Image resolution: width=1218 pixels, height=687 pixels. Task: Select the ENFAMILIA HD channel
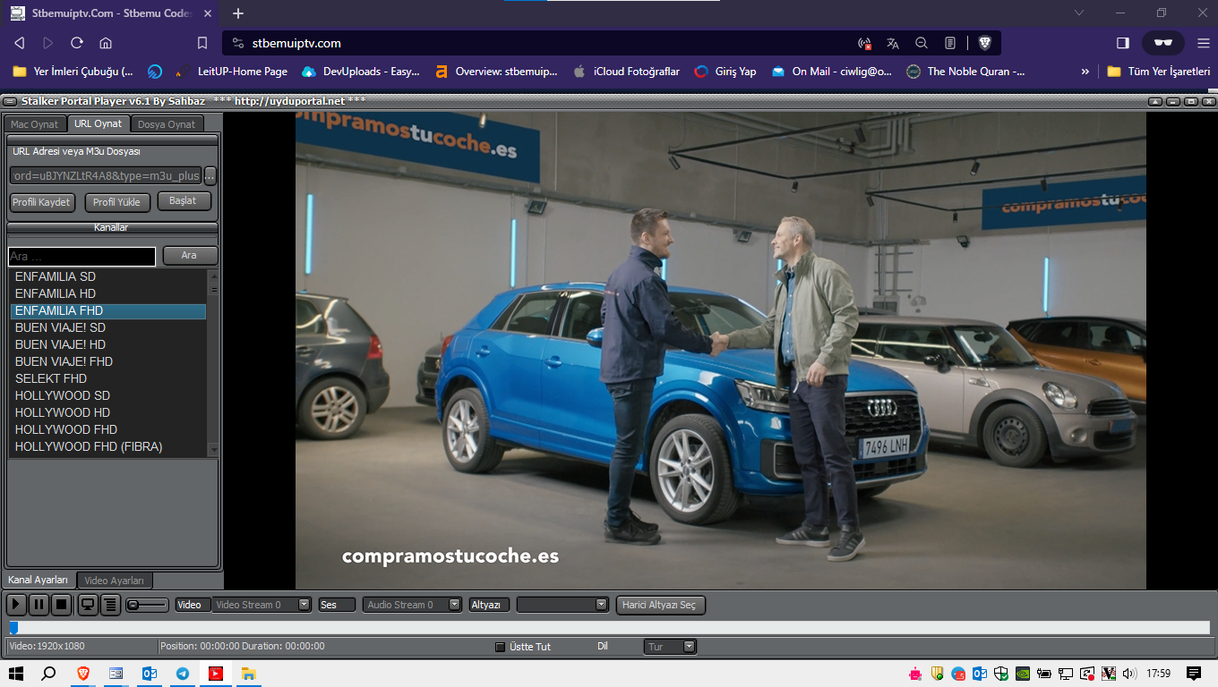point(108,293)
